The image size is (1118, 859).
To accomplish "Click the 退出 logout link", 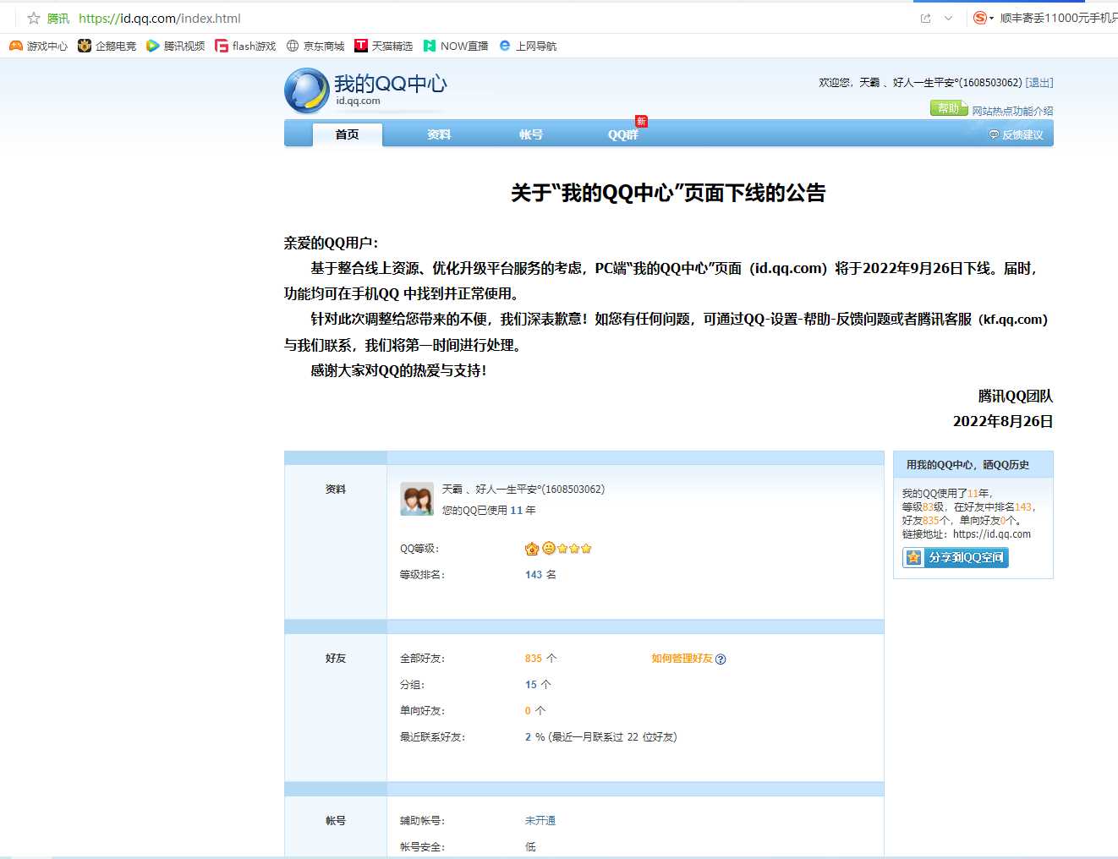I will click(1039, 82).
